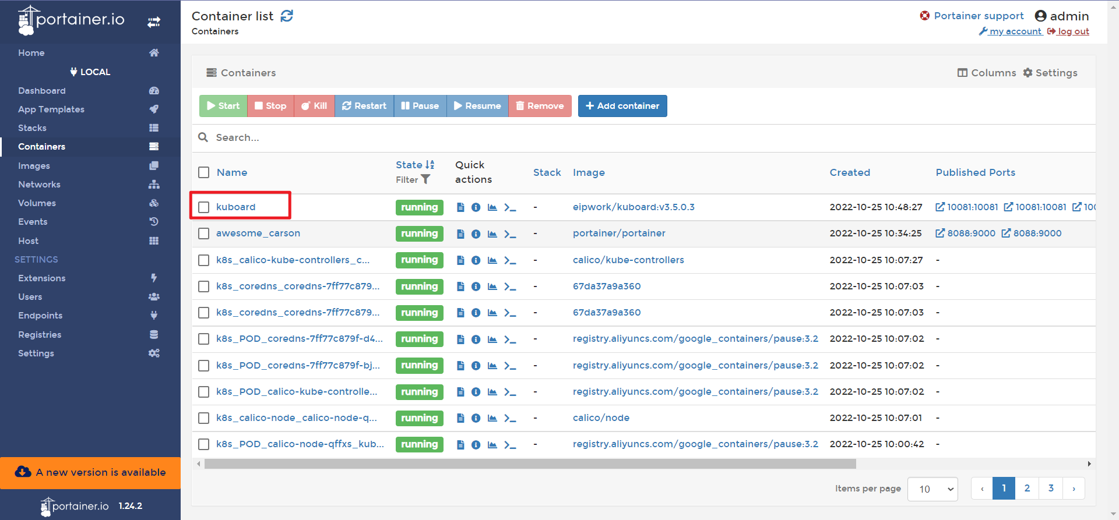This screenshot has width=1119, height=520.
Task: Click Add container button
Action: (622, 106)
